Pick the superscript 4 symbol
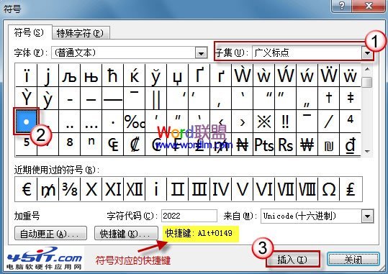388x274 pixels. pyautogui.click(x=350, y=121)
